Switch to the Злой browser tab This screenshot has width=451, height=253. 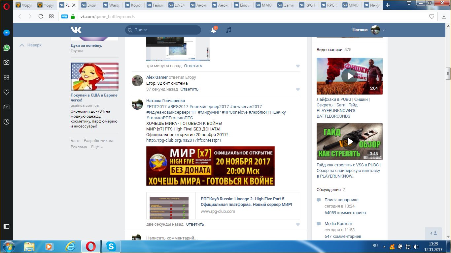pyautogui.click(x=90, y=5)
